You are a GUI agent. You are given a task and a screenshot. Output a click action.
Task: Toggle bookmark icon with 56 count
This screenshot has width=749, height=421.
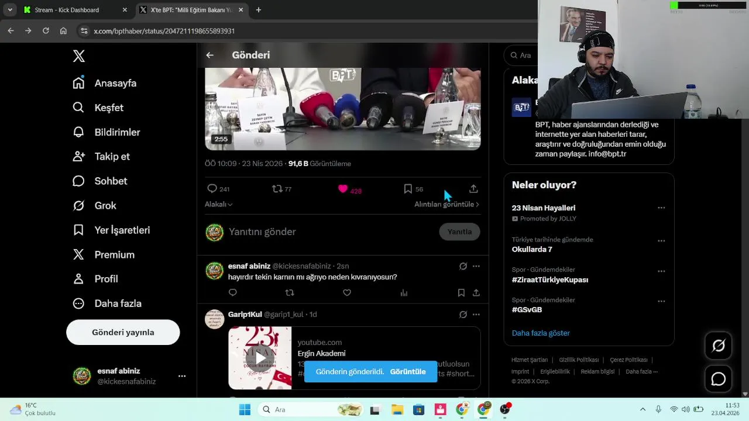pyautogui.click(x=408, y=189)
